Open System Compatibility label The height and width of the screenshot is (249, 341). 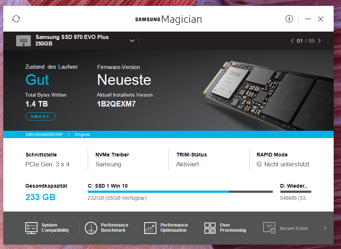[x=55, y=228]
